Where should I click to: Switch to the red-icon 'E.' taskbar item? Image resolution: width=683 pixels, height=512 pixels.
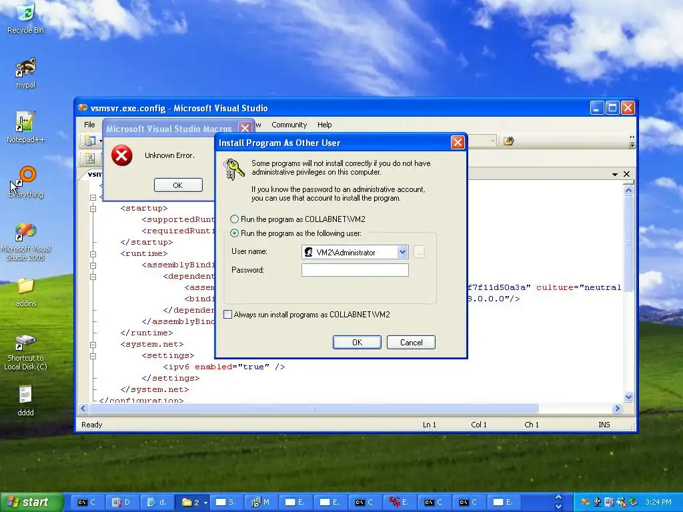point(400,502)
